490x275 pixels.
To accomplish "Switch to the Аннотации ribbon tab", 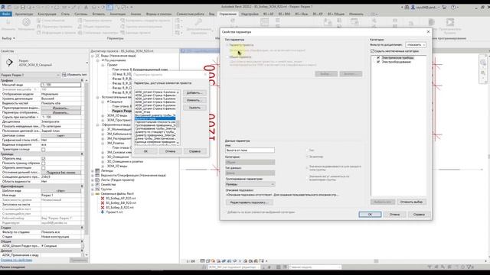I will click(118, 14).
